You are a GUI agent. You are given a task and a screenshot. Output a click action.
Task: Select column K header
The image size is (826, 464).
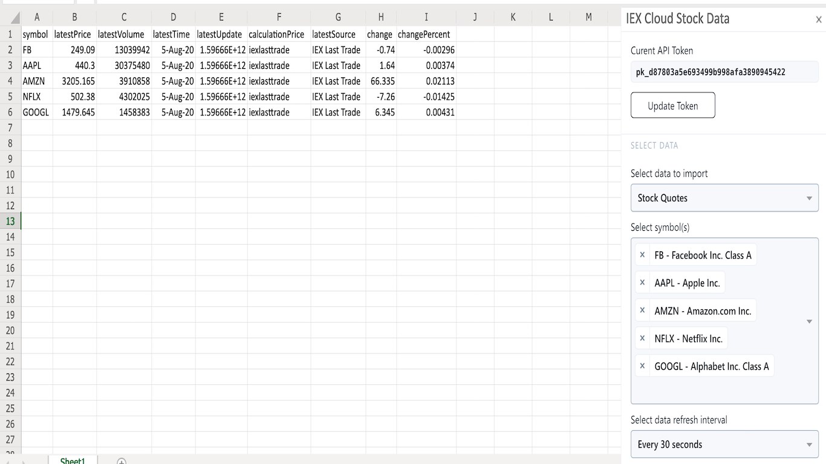click(x=513, y=18)
